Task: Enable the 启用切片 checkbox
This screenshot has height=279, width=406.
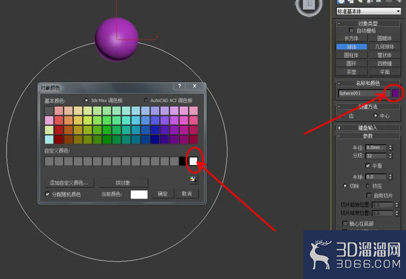Action: pyautogui.click(x=369, y=195)
